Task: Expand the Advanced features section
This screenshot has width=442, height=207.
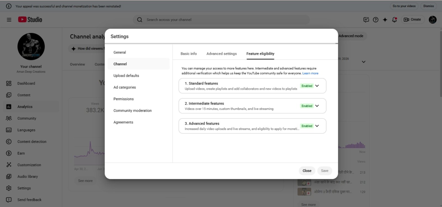Action: pos(317,126)
